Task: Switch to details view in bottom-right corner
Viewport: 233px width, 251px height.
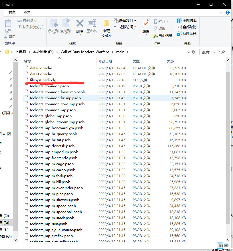Action: [220, 245]
